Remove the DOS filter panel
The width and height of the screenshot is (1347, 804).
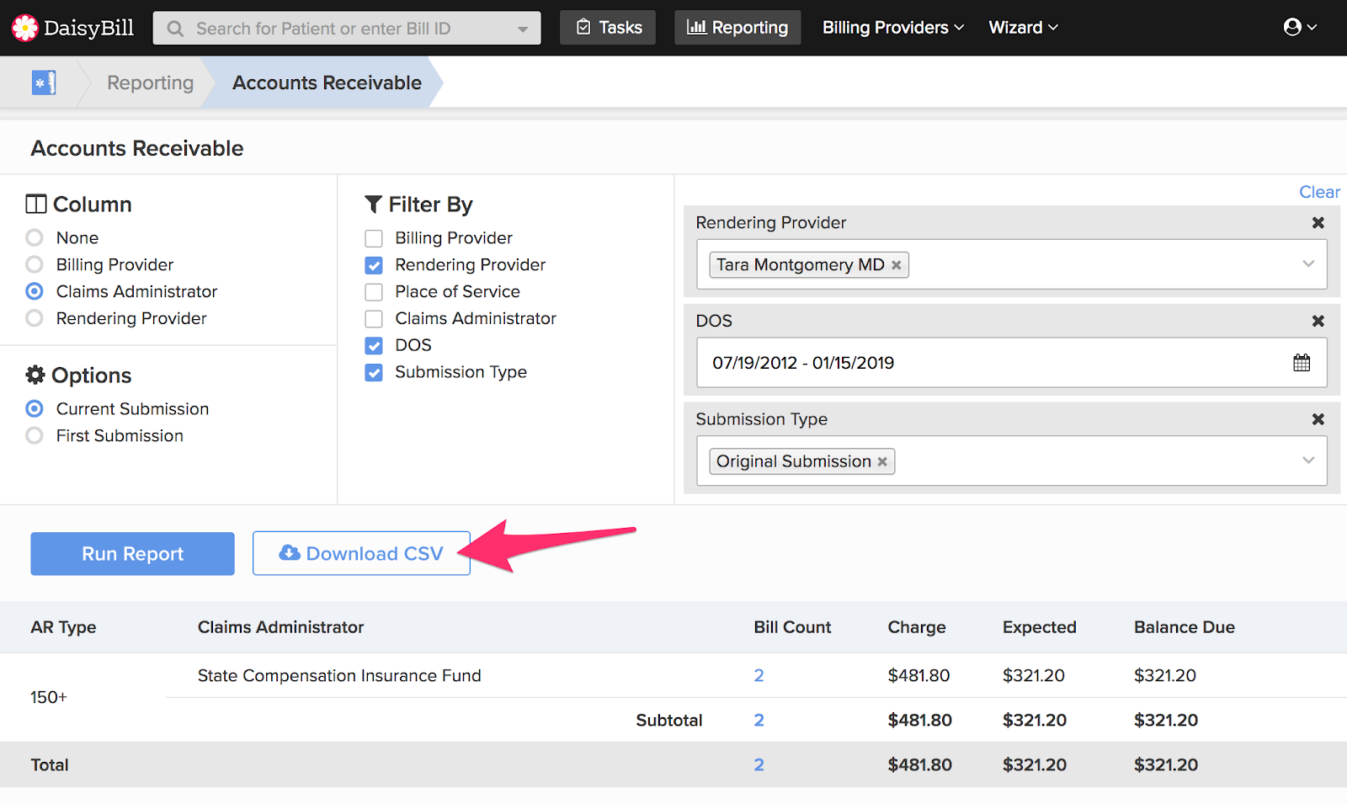coord(1318,321)
